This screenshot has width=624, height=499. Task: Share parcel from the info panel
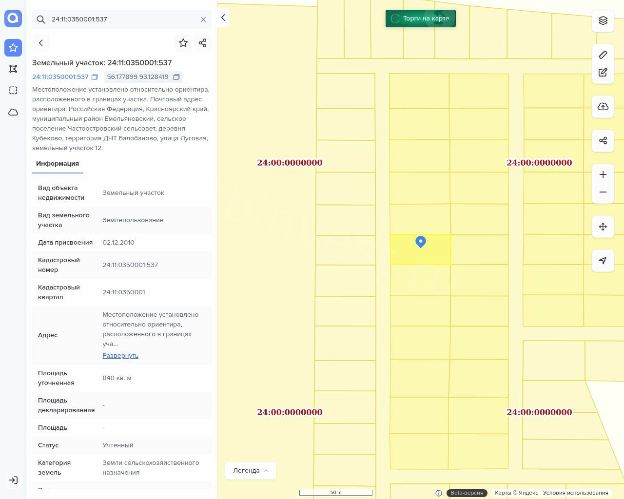click(x=203, y=43)
